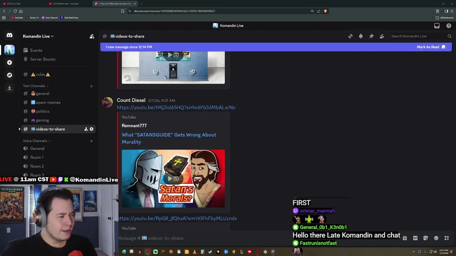Screen dimensions: 456x256
Task: Open Discord direct messages home icon
Action: tap(10, 35)
